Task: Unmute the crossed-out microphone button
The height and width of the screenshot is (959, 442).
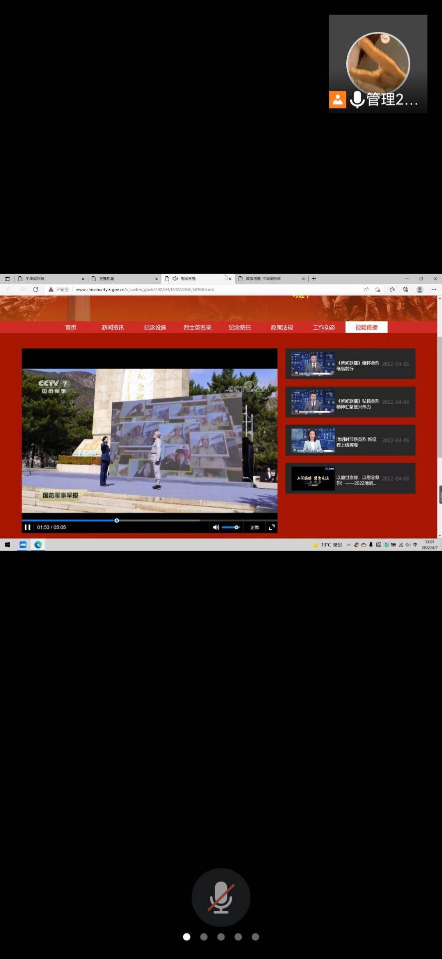Action: [x=221, y=897]
